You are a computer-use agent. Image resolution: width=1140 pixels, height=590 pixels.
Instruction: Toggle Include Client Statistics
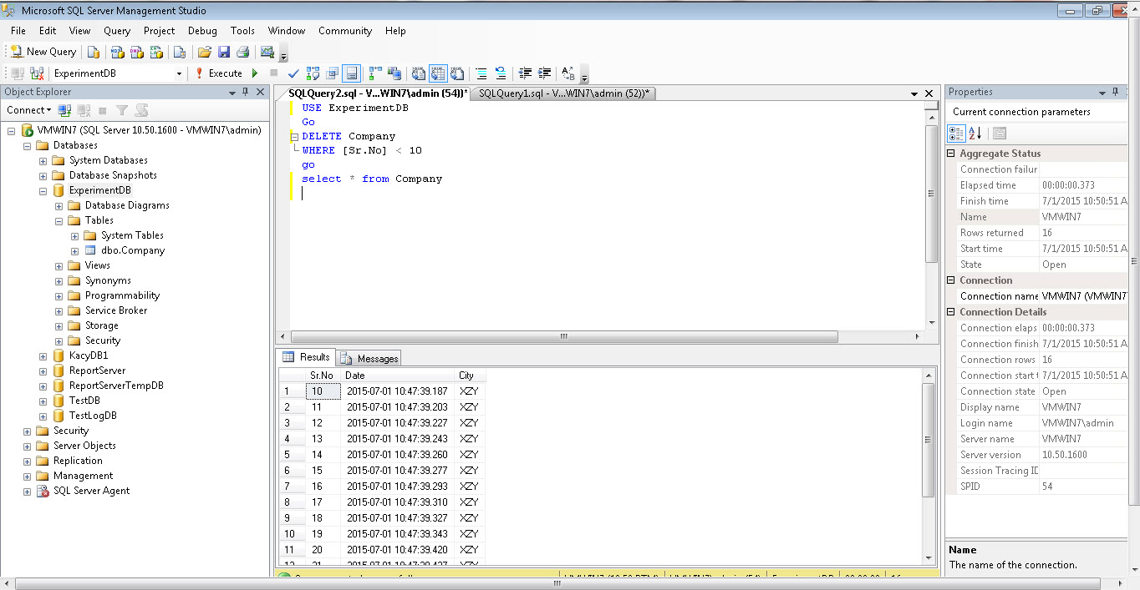tap(394, 73)
